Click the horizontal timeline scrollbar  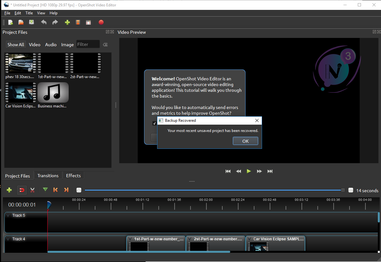tap(139, 252)
